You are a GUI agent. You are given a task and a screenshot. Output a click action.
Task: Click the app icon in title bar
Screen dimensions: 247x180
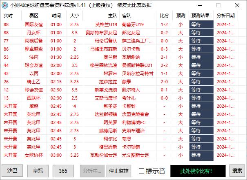coord(5,5)
